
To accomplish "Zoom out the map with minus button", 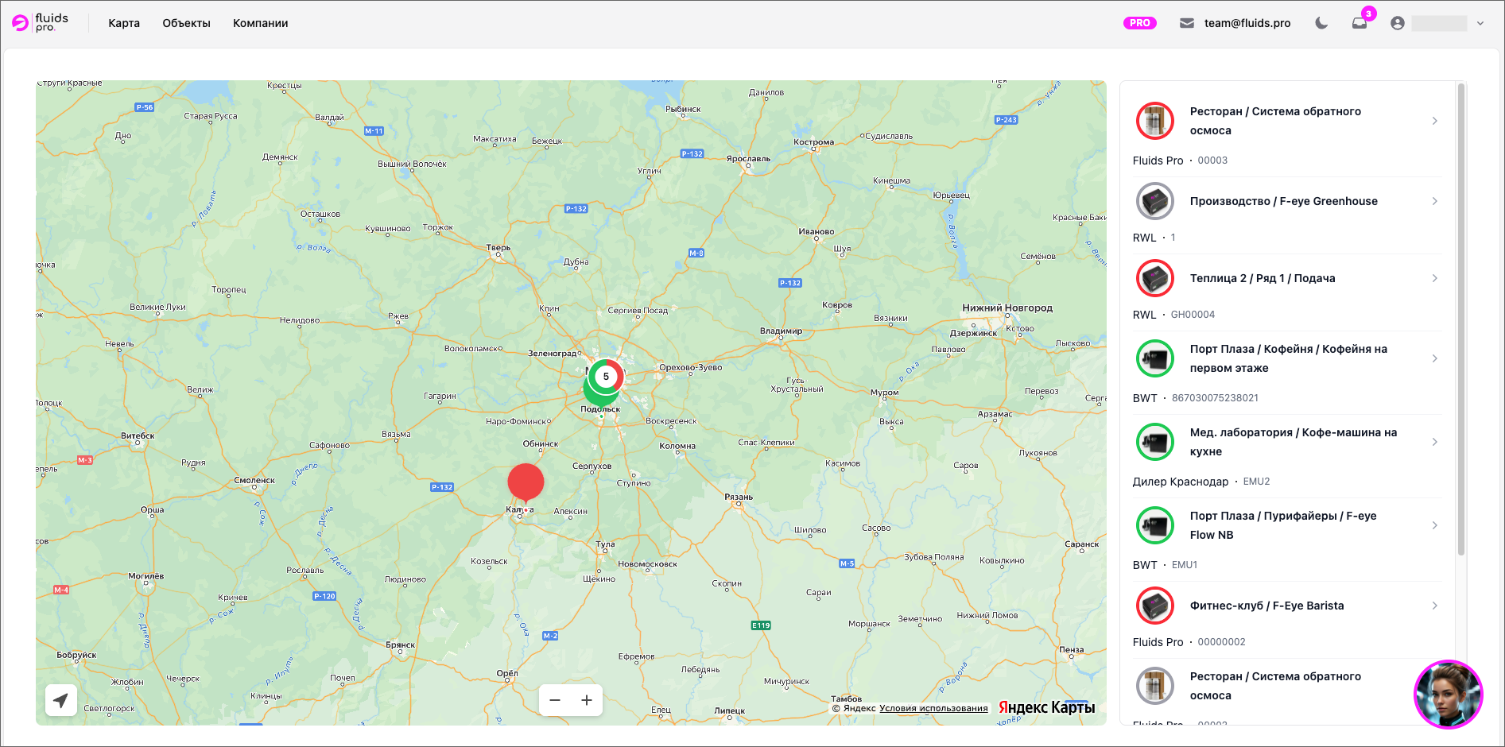I will (x=555, y=700).
